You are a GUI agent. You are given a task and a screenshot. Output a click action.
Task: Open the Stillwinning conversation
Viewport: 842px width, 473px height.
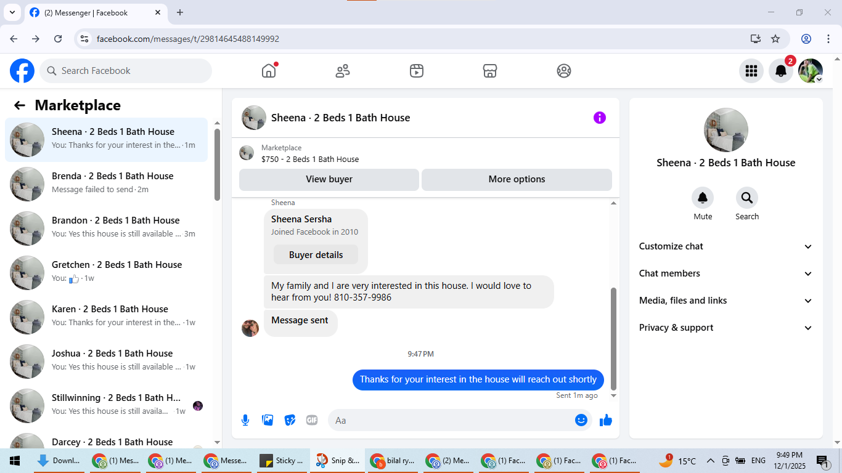coord(107,406)
